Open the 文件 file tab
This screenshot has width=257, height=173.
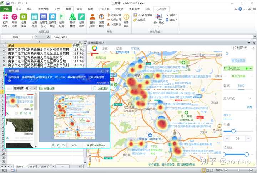click(x=6, y=9)
